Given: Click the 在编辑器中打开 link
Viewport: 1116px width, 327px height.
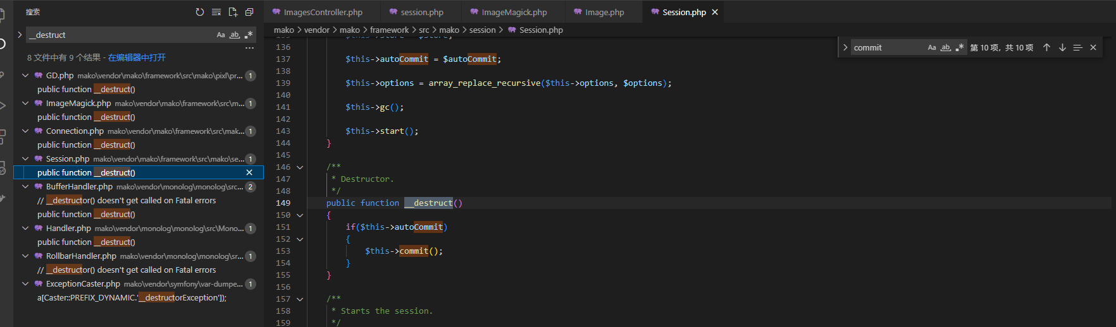Looking at the screenshot, I should (137, 57).
